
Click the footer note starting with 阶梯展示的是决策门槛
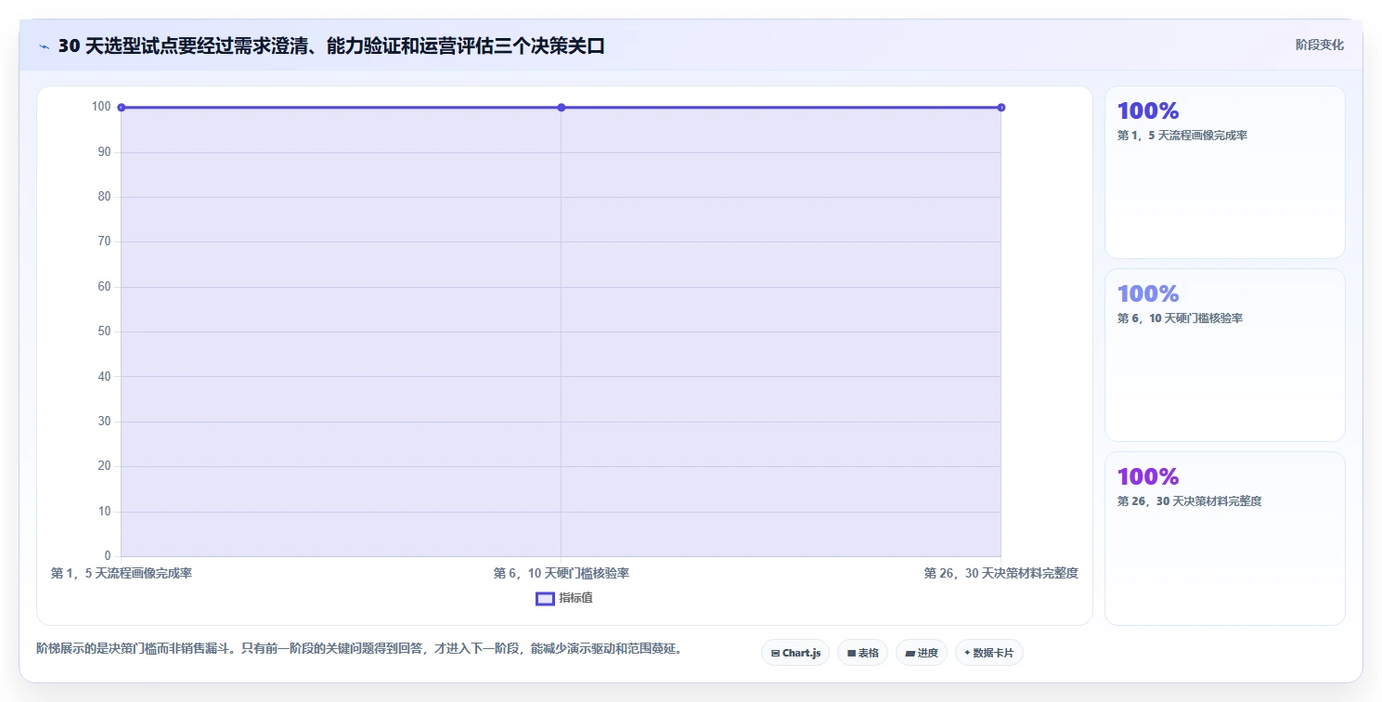click(x=360, y=649)
